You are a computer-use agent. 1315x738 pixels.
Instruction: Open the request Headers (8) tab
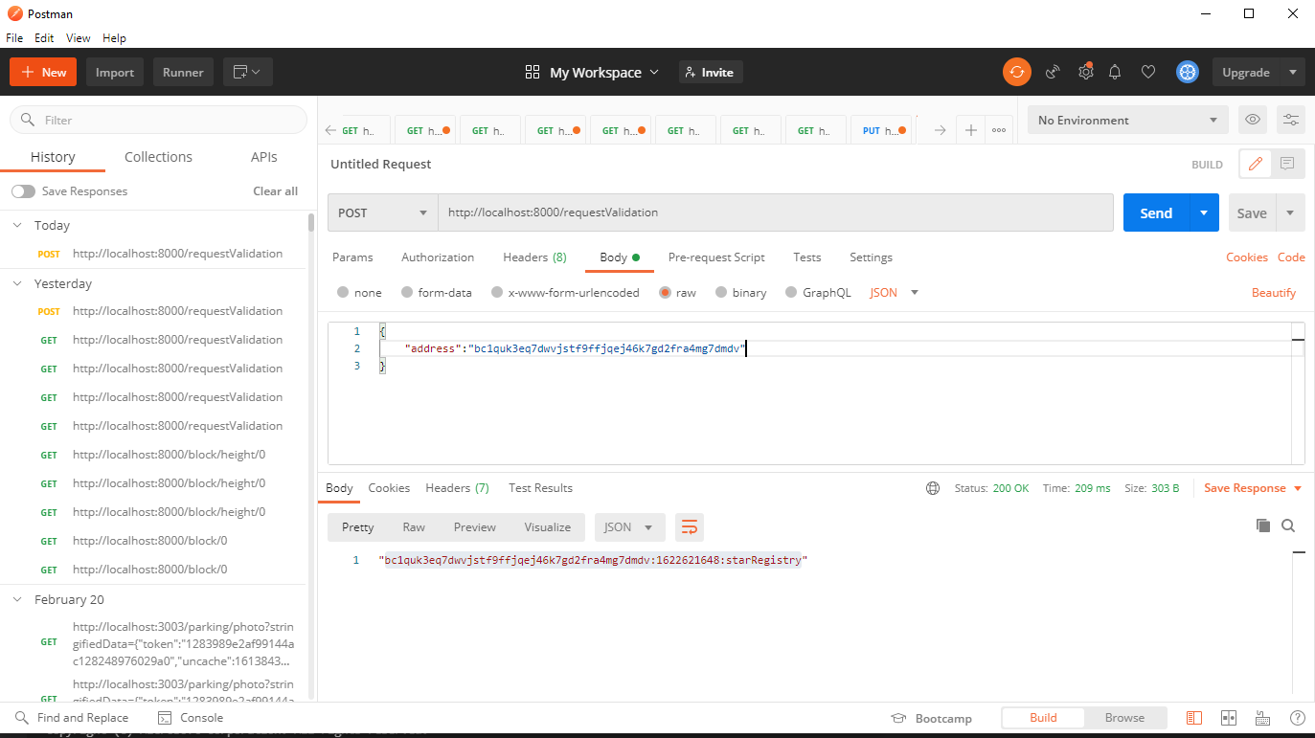coord(534,257)
